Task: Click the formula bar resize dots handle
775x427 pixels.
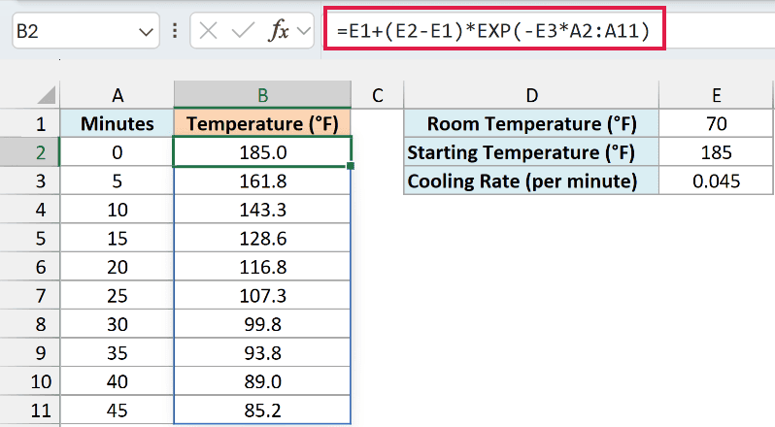Action: pyautogui.click(x=175, y=31)
